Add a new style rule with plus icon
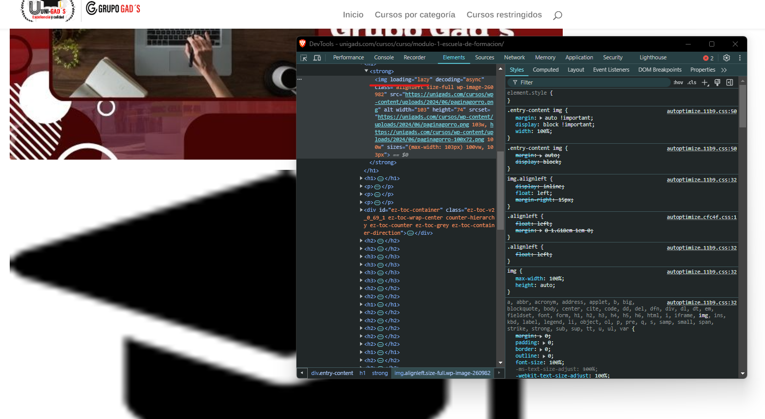This screenshot has height=419, width=765. (705, 82)
